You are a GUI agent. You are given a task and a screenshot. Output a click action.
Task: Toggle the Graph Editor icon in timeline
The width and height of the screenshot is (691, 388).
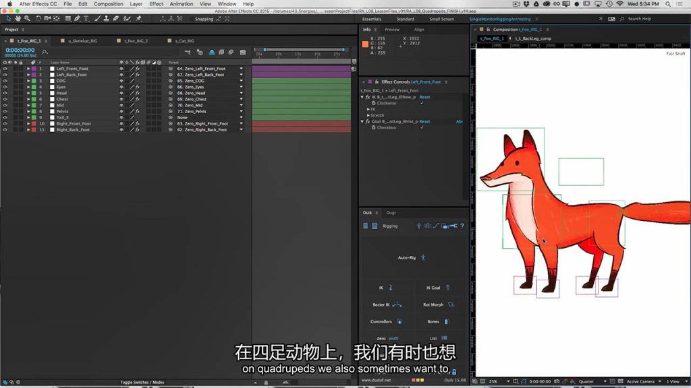243,53
